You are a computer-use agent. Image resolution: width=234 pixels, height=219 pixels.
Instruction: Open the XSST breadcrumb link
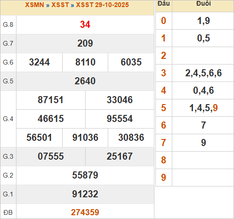coord(60,5)
